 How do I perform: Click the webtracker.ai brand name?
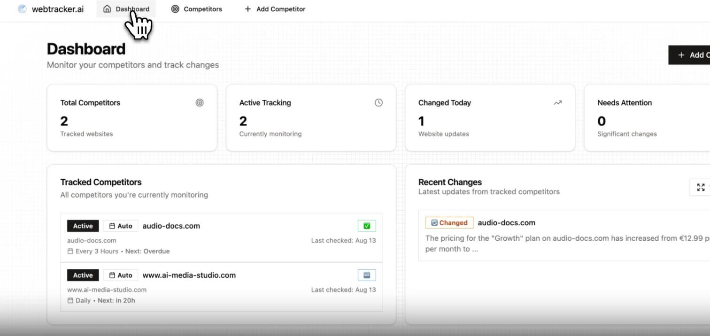click(58, 9)
